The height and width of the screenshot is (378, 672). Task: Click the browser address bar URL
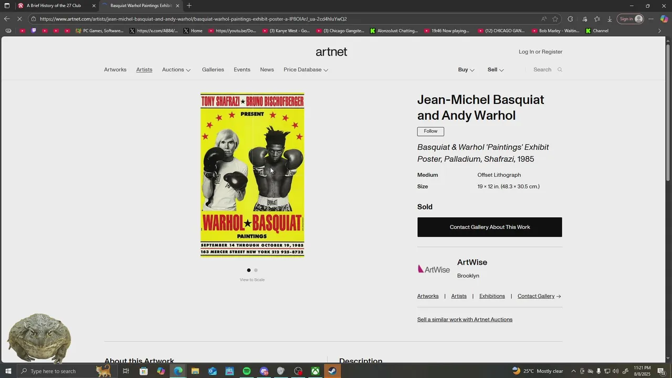[x=193, y=19]
